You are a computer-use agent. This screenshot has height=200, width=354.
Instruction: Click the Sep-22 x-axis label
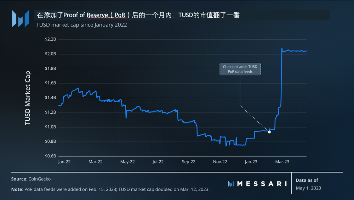click(x=188, y=162)
